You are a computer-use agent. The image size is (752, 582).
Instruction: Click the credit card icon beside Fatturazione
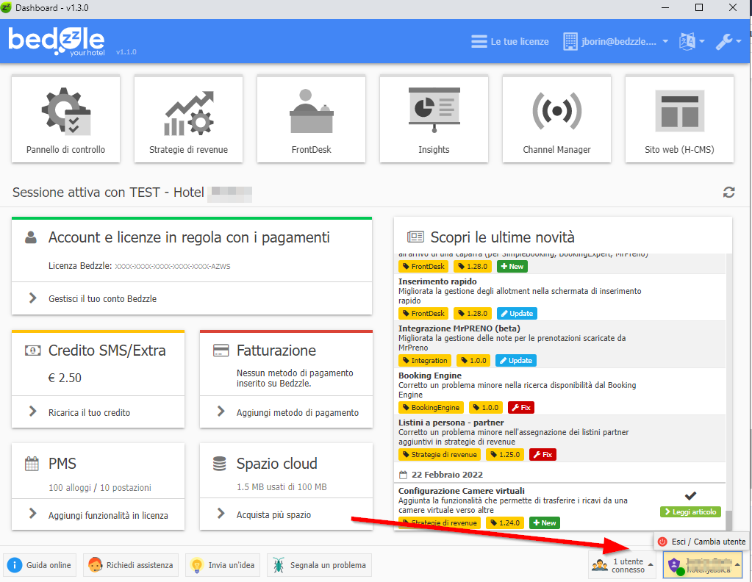click(x=221, y=351)
